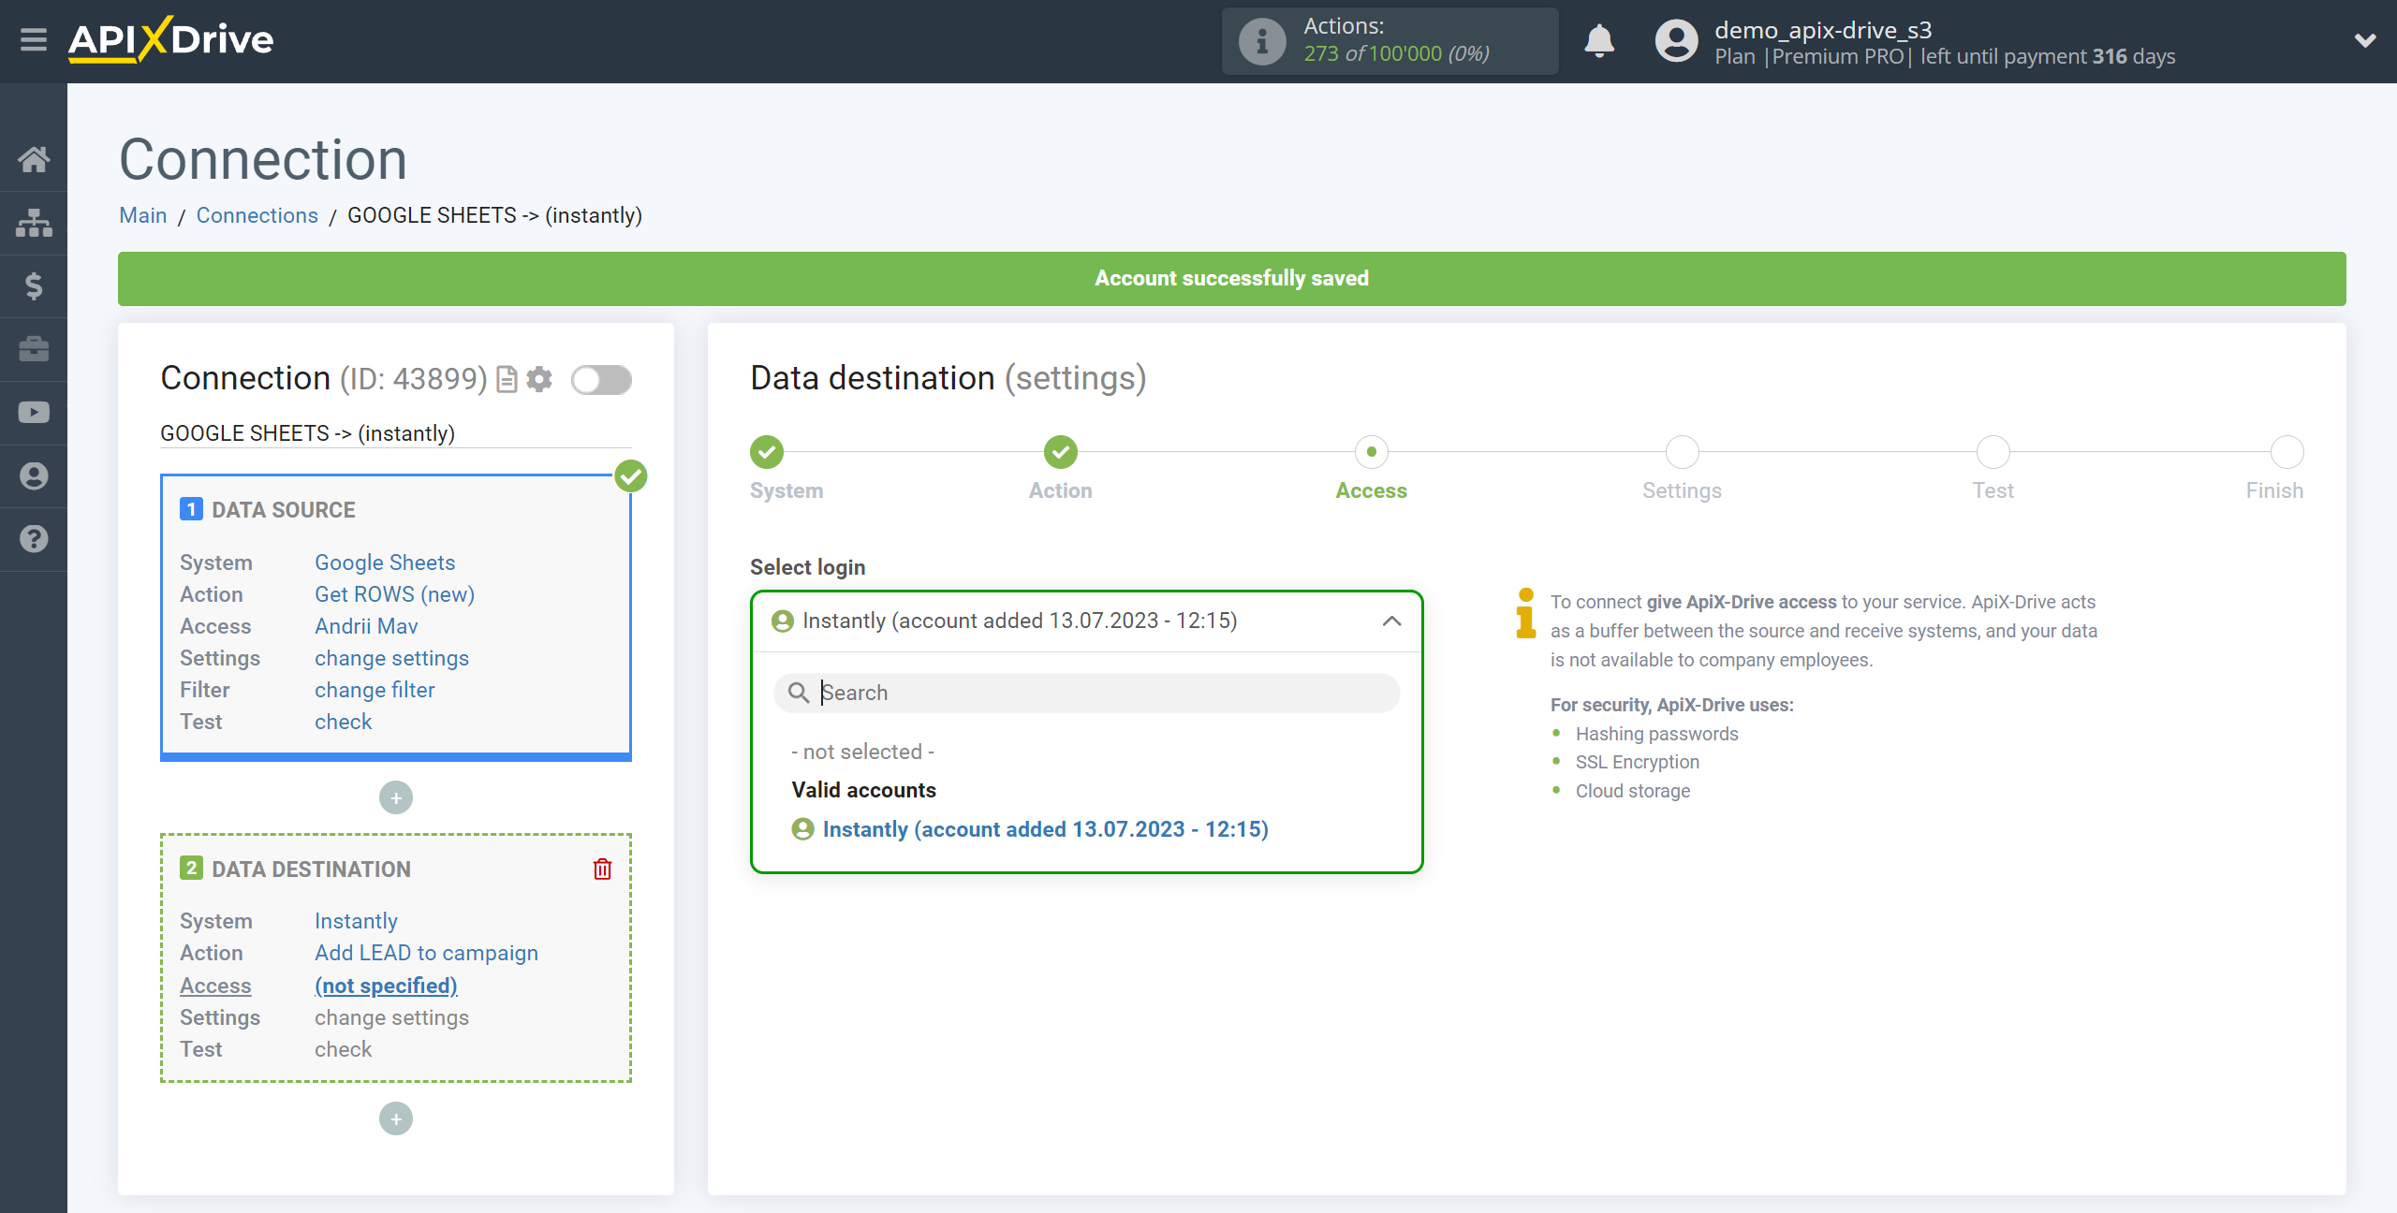Click the delete icon on DATA DESTINATION block

(x=602, y=868)
